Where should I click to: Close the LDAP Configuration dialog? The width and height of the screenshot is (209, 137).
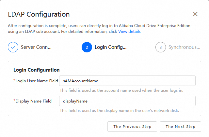[195, 14]
